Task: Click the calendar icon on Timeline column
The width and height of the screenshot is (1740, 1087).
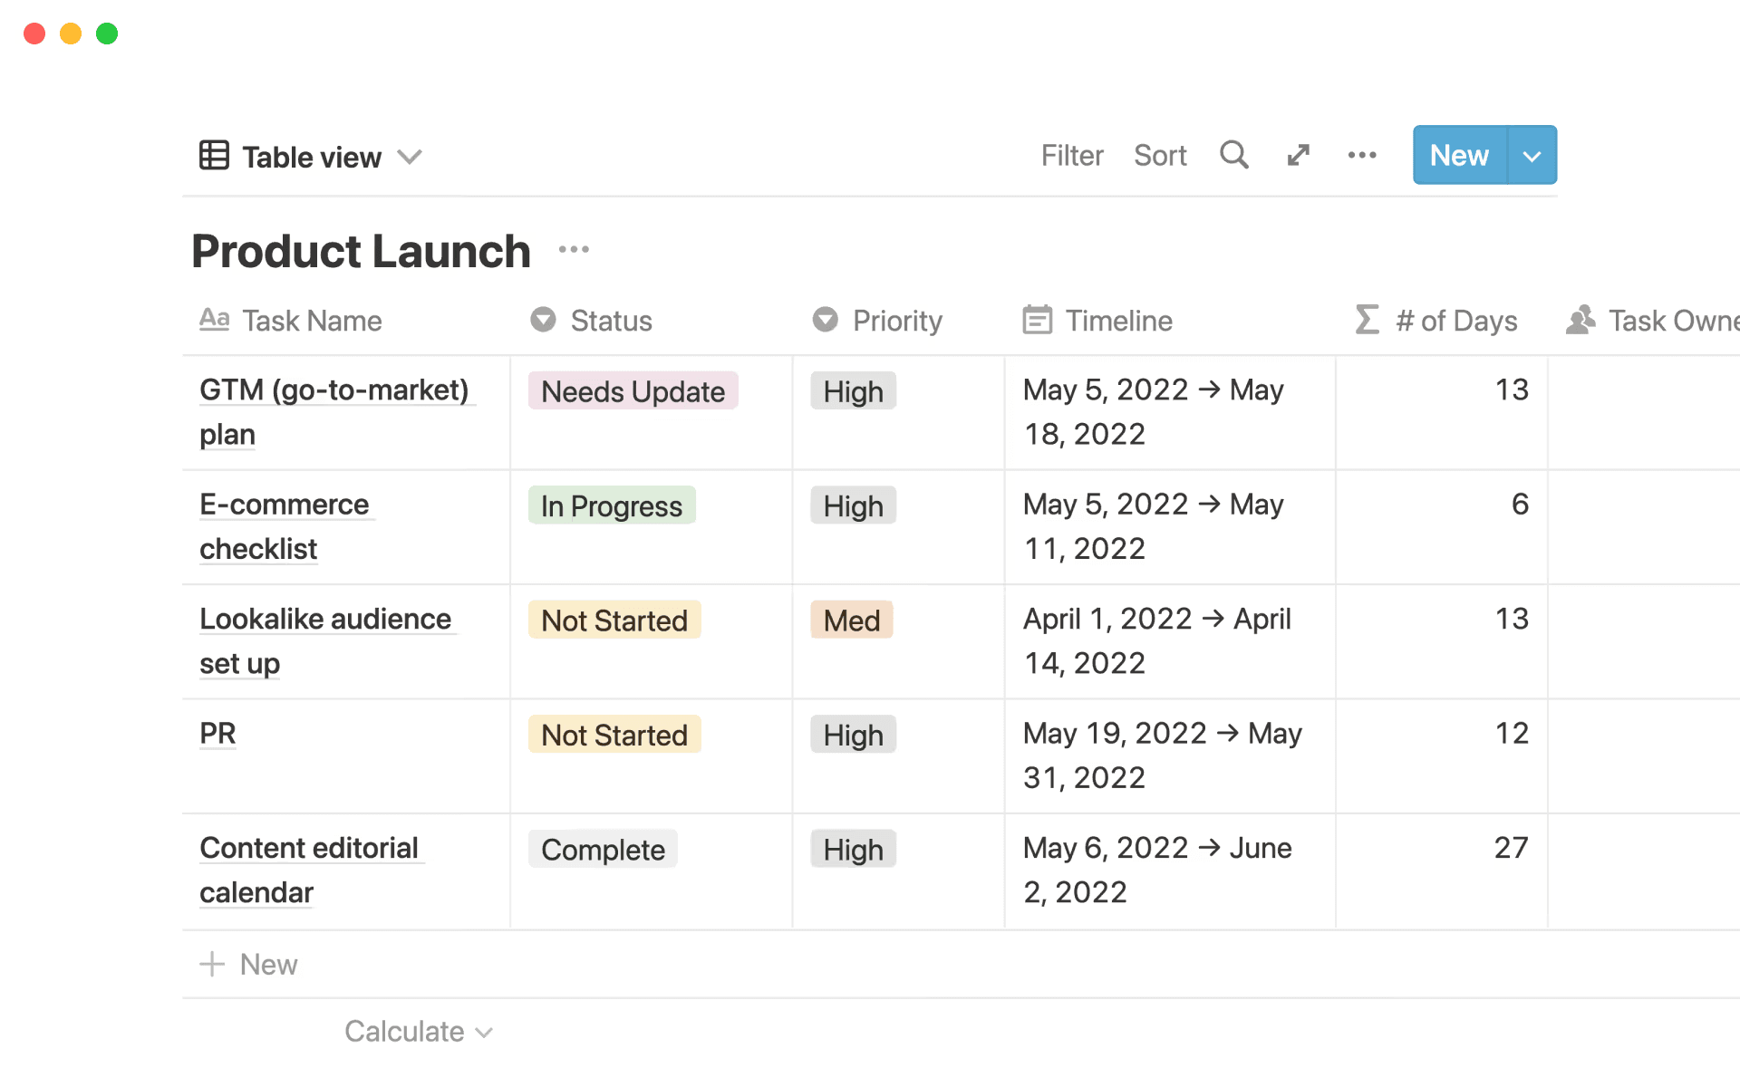Action: 1036,320
